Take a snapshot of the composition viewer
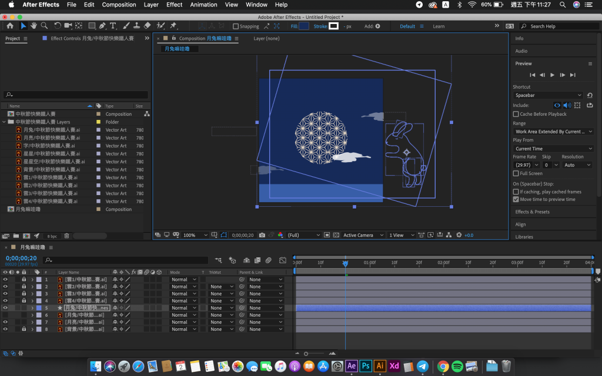Image resolution: width=602 pixels, height=376 pixels. tap(262, 235)
